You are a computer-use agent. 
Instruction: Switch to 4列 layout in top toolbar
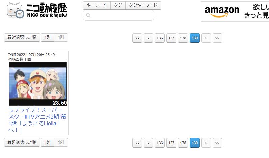pos(61,37)
